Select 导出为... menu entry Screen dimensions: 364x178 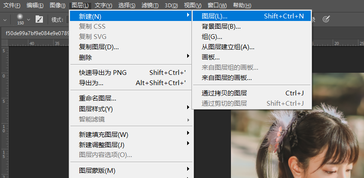130,83
